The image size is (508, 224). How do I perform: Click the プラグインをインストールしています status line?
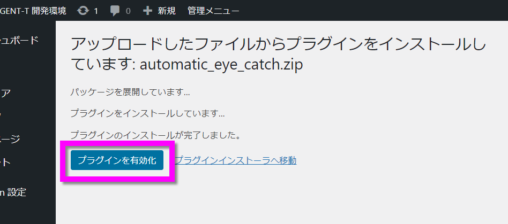tap(147, 114)
